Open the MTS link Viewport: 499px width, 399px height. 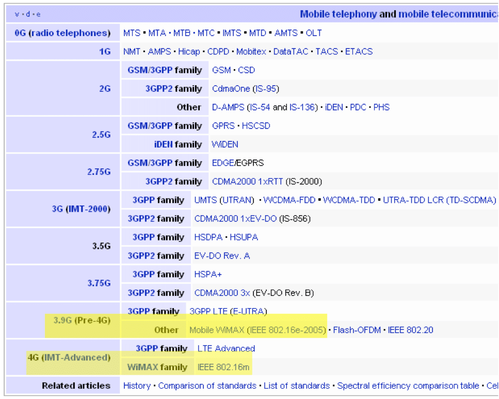(x=132, y=33)
